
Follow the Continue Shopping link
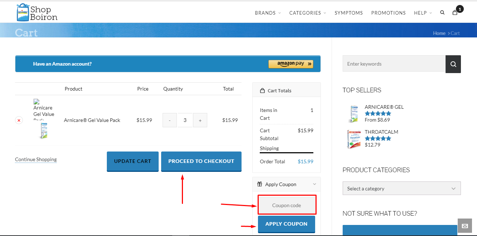[x=36, y=159]
